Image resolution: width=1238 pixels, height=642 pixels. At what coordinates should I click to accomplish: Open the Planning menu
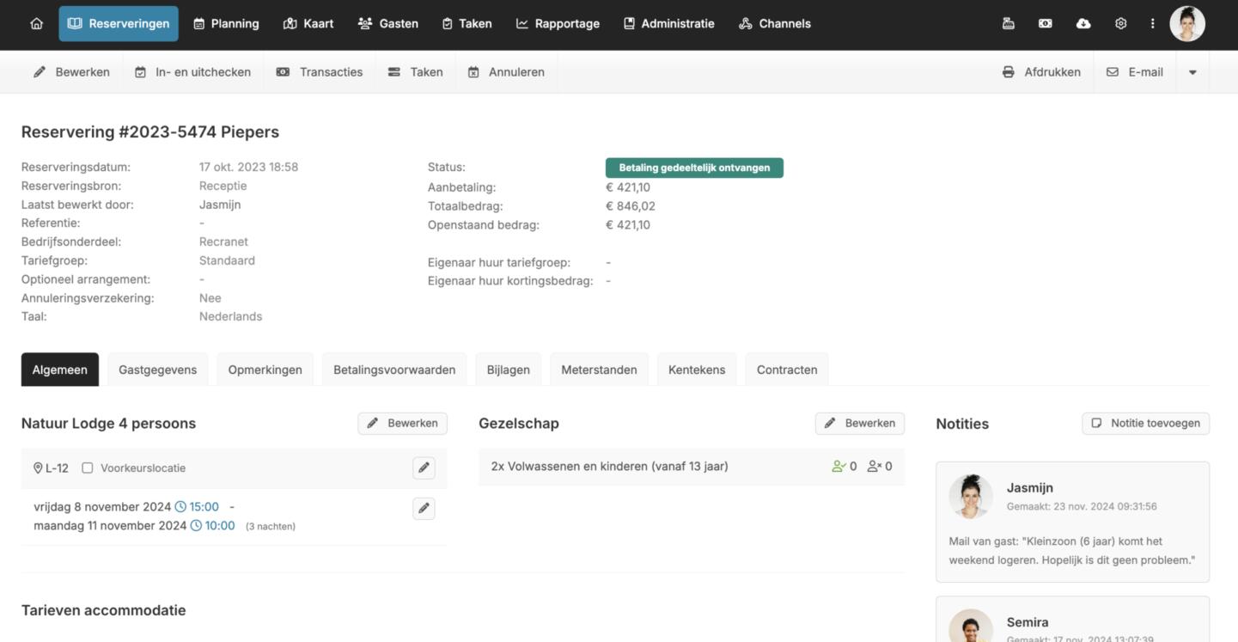(x=226, y=24)
